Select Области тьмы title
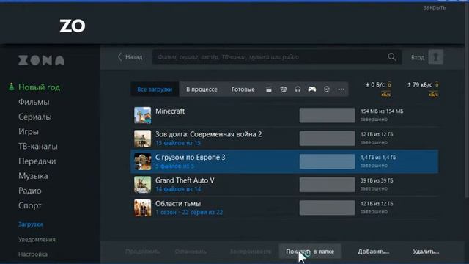The width and height of the screenshot is (469, 264). click(178, 204)
